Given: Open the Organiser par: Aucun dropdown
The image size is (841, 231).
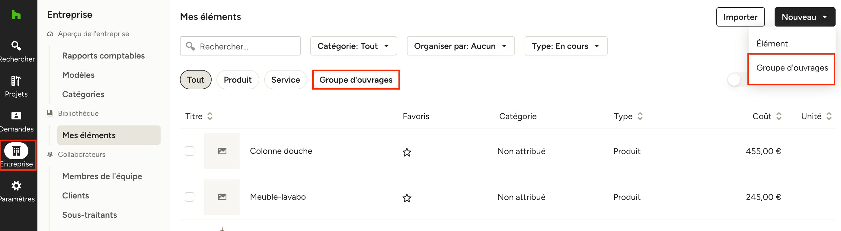Looking at the screenshot, I should (x=461, y=46).
